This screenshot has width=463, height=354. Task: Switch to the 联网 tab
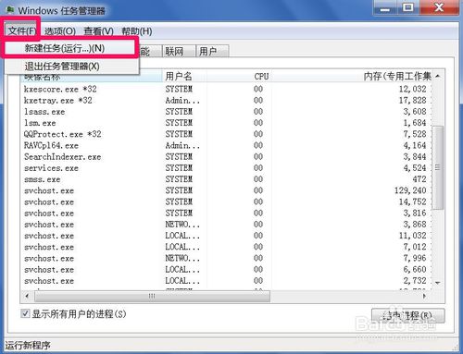point(179,51)
